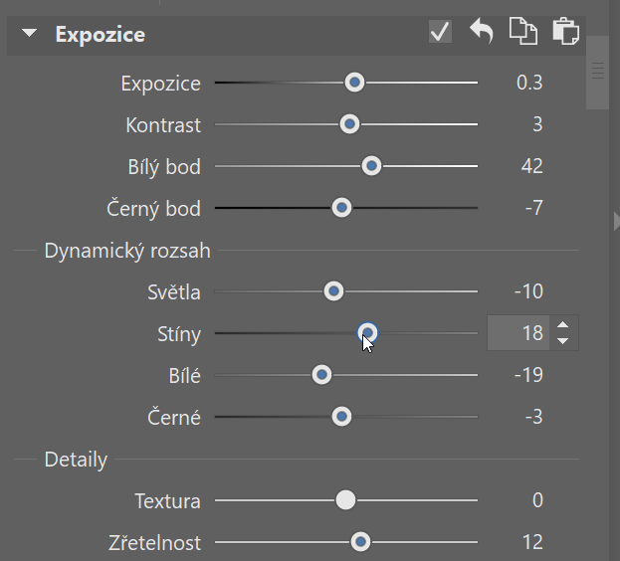Click the Textura slider handle
620x561 pixels.
click(345, 500)
